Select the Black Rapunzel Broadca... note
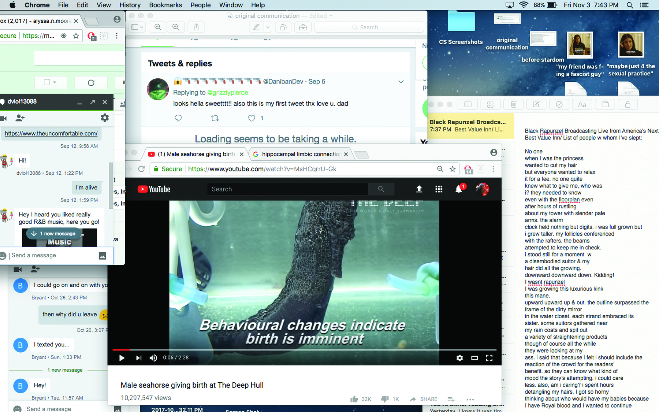The height and width of the screenshot is (412, 659). click(x=471, y=126)
